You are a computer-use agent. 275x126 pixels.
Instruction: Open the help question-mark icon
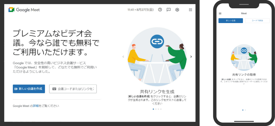(x=160, y=10)
